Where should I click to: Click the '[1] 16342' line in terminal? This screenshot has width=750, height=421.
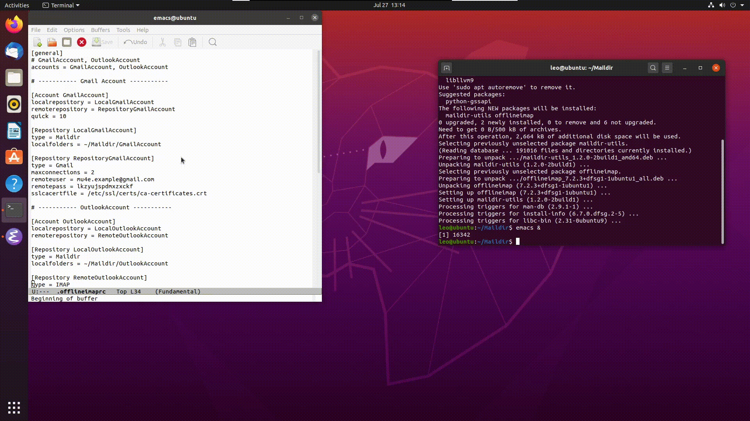pos(454,235)
